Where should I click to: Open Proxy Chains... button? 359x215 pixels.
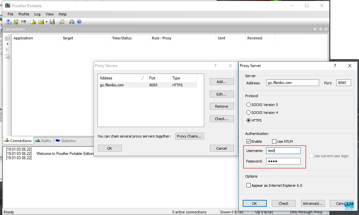[x=189, y=136]
